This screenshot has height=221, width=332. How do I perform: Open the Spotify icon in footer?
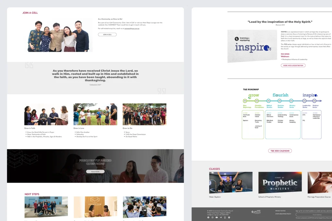(x=229, y=217)
